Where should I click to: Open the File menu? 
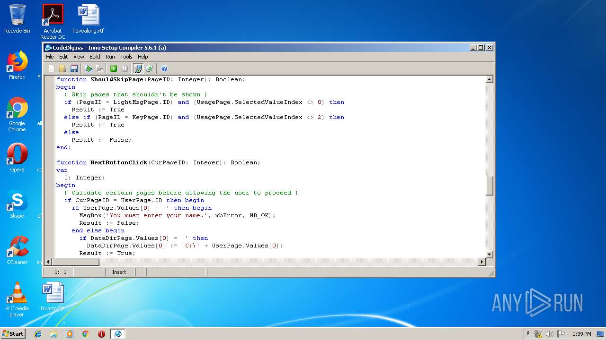click(x=50, y=57)
